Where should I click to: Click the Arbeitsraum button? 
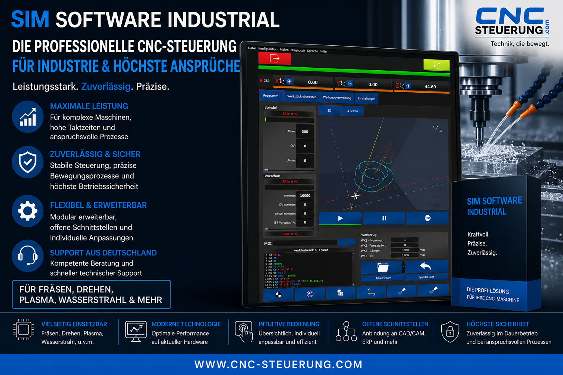point(383,278)
